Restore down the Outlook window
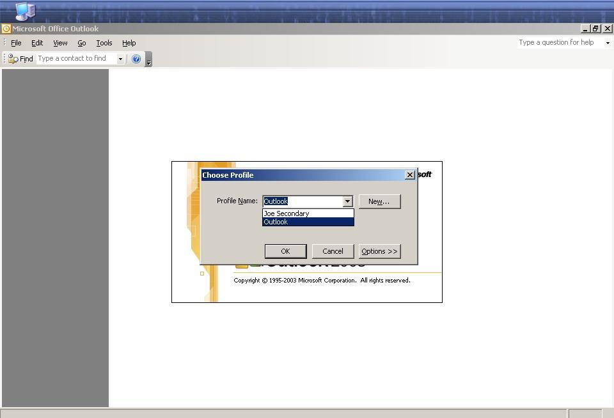Image resolution: width=614 pixels, height=418 pixels. tap(595, 29)
